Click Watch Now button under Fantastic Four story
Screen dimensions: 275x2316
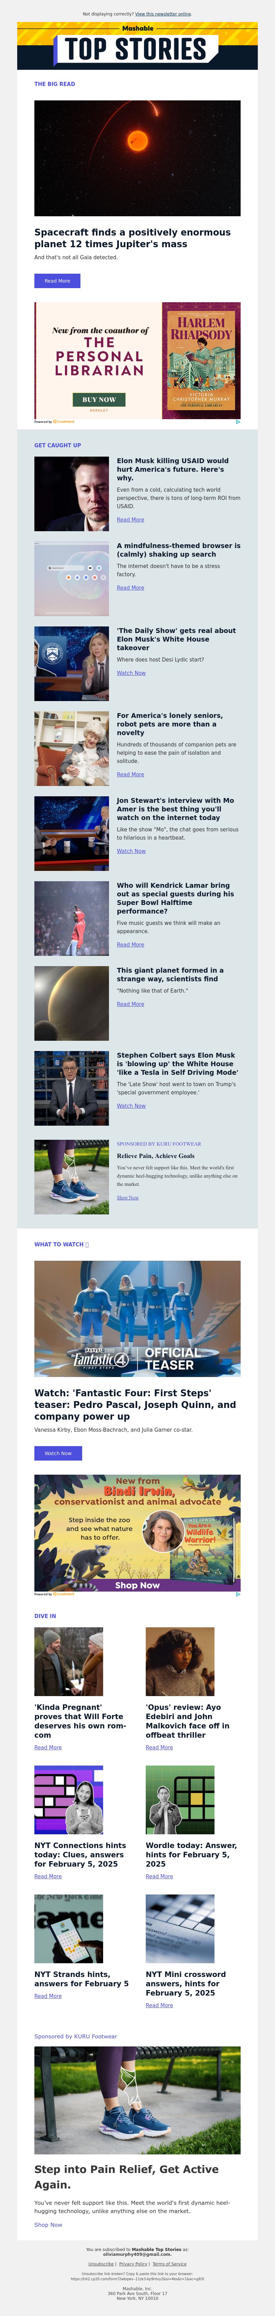click(58, 1453)
